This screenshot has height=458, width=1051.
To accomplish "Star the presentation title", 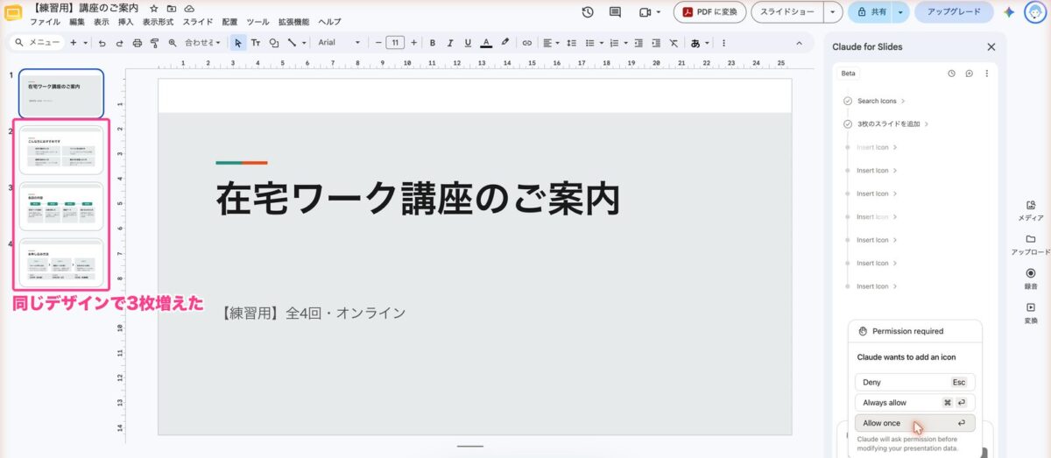I will coord(154,8).
